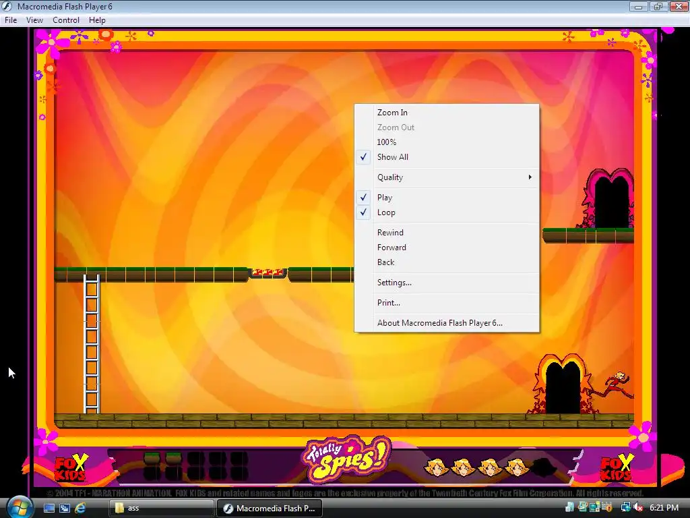Click the Fox Kids logo at bottom right
This screenshot has height=518, width=690.
[617, 467]
